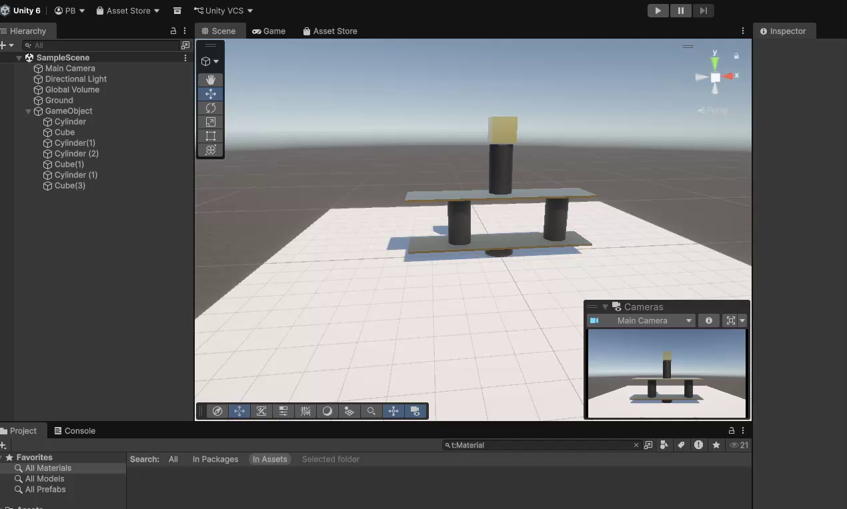847x509 pixels.
Task: Click the Step frame button
Action: pos(703,11)
